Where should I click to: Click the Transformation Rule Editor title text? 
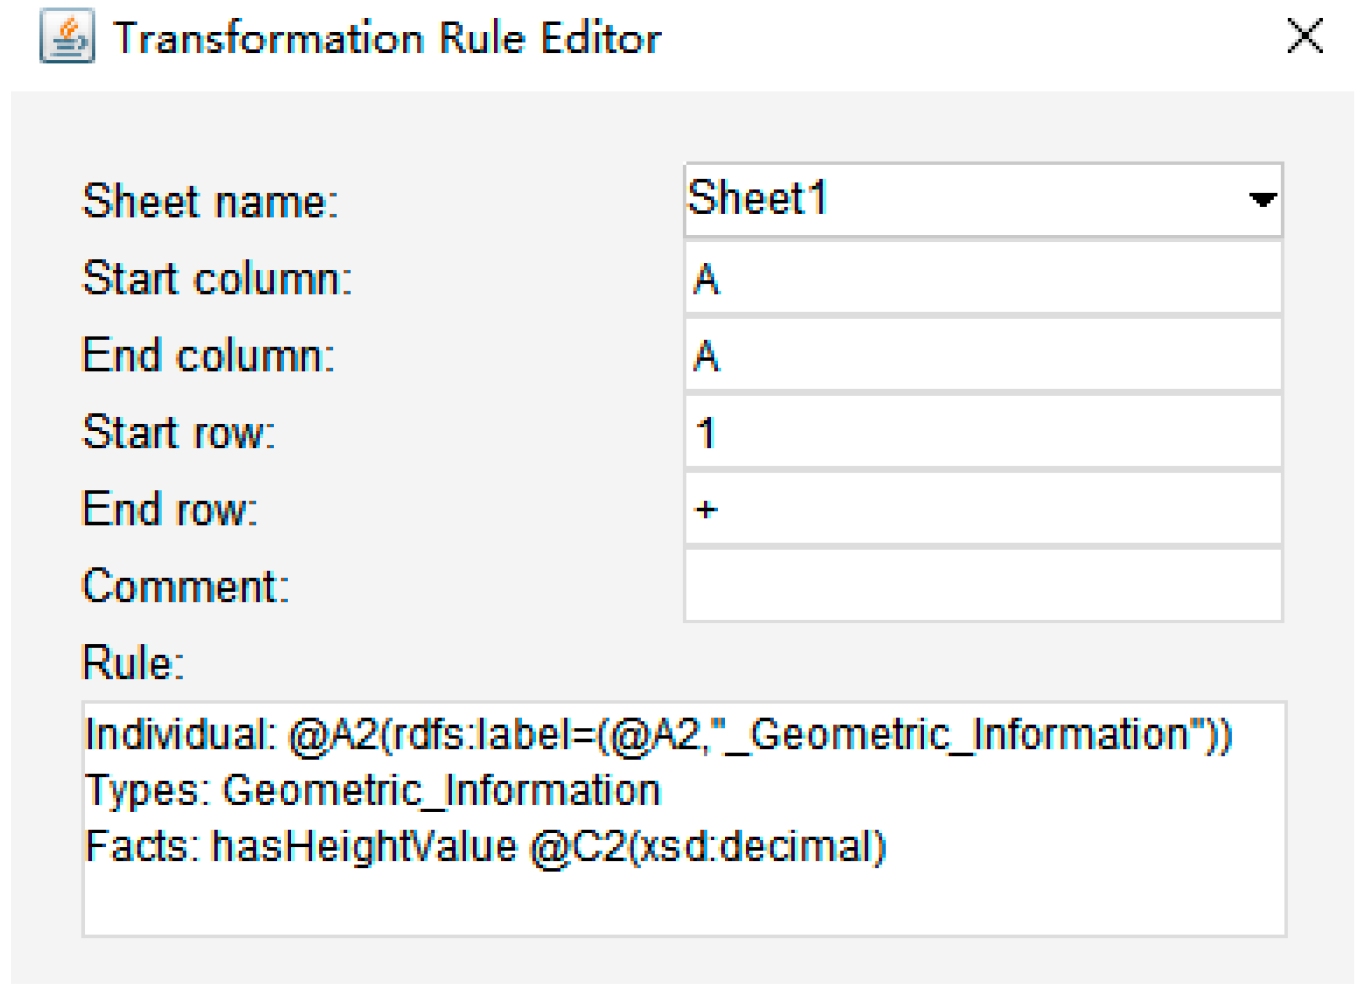click(x=387, y=38)
